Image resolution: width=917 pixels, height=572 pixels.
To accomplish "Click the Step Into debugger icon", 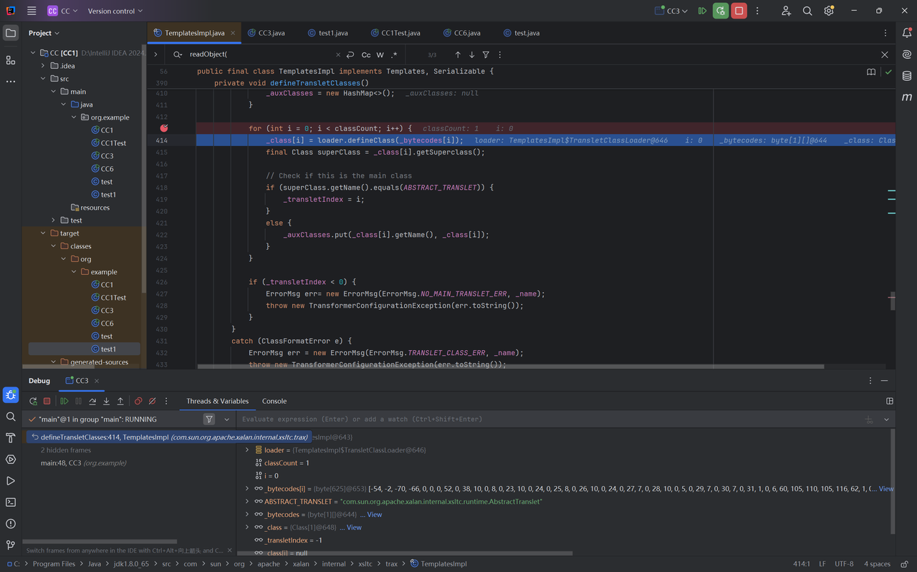I will point(106,402).
